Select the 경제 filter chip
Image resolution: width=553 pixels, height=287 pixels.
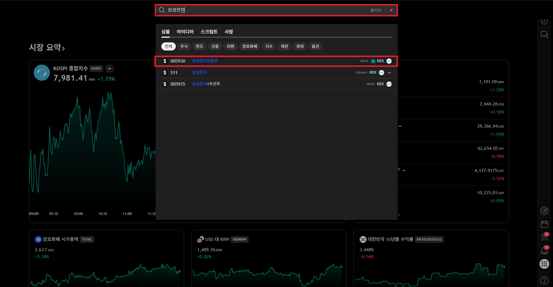300,46
